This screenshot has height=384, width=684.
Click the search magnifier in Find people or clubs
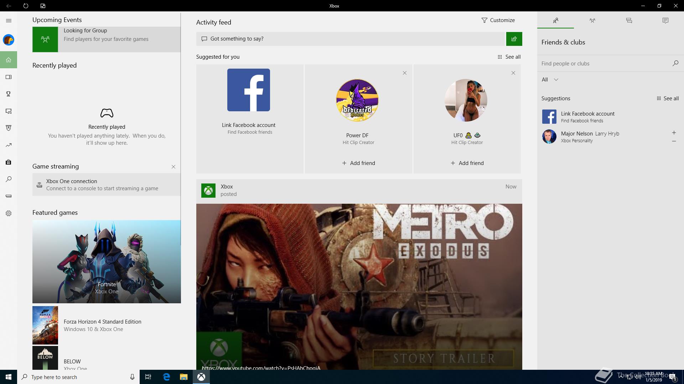pyautogui.click(x=675, y=63)
